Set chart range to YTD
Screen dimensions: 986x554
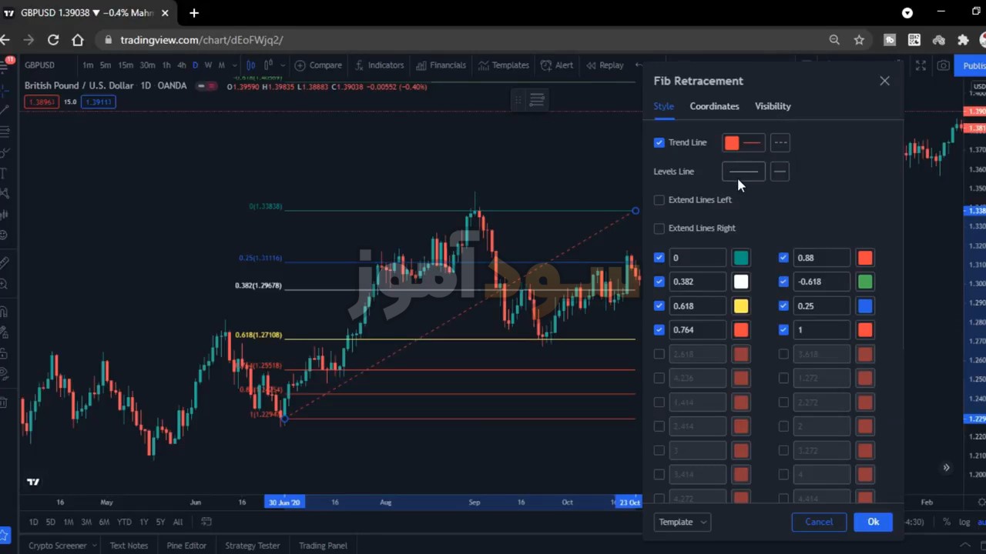tap(123, 522)
